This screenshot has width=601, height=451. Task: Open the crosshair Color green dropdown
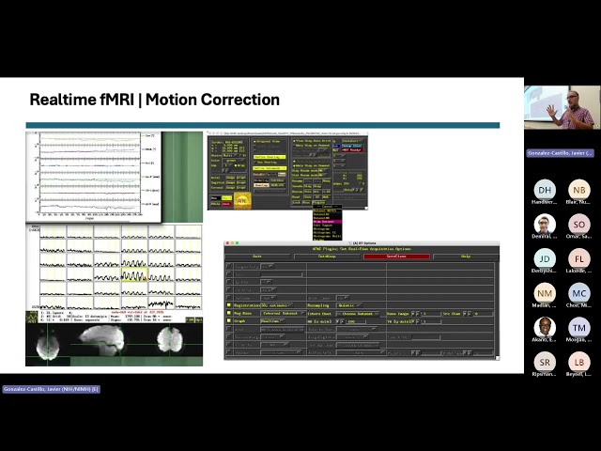(x=234, y=161)
